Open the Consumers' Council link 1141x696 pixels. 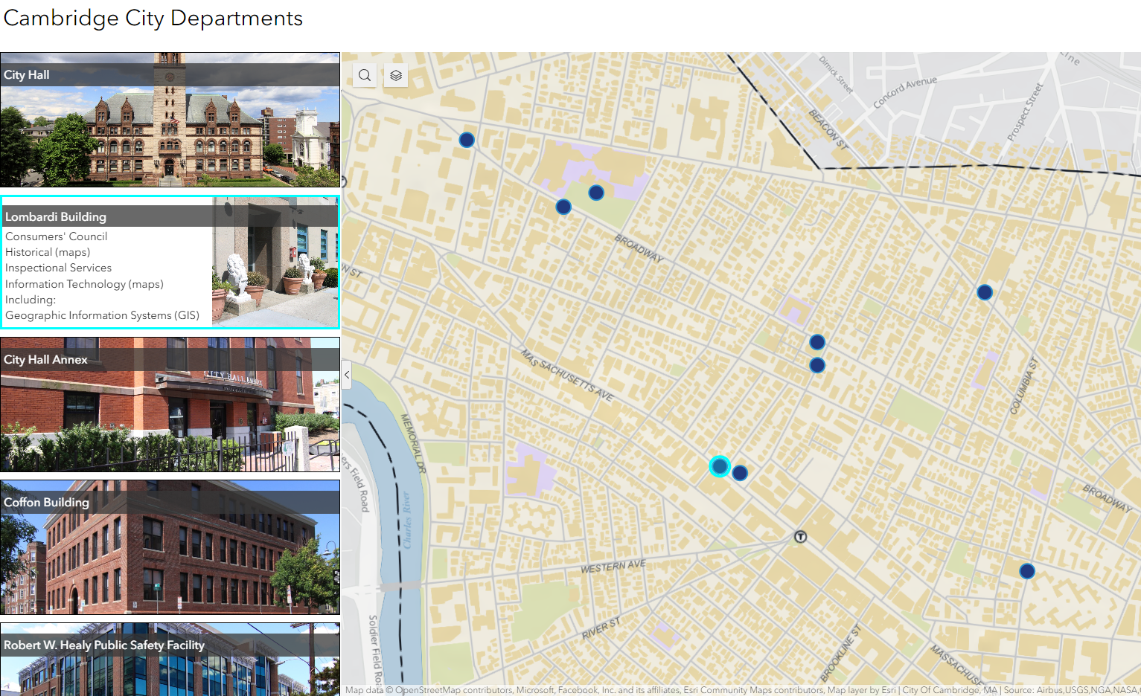57,236
